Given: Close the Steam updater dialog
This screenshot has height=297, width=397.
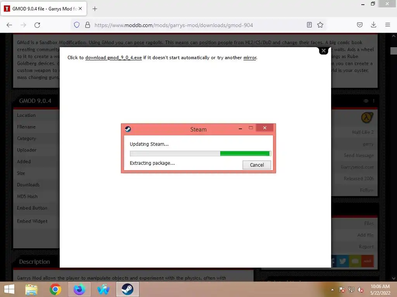Looking at the screenshot, I should point(264,128).
